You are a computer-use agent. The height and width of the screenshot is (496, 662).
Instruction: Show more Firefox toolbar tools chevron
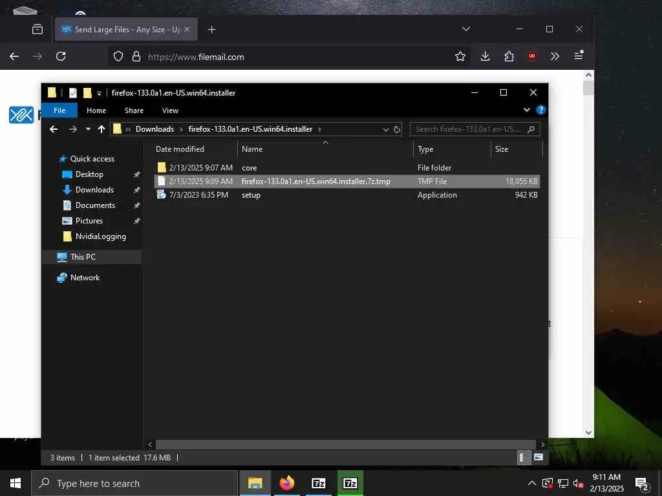click(x=555, y=57)
